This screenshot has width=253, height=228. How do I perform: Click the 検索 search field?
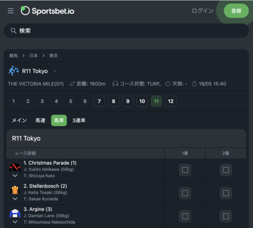(126, 31)
